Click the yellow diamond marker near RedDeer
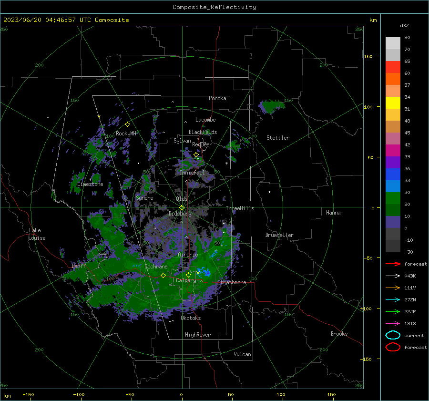Image resolution: width=429 pixels, height=401 pixels. pos(196,155)
